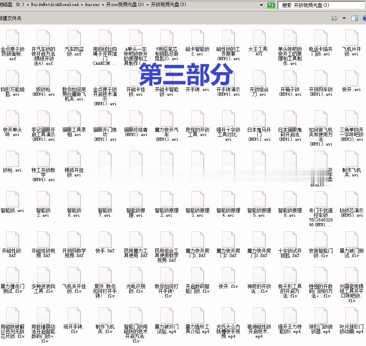Click the file name 纸开手铐.flv
This screenshot has height=346, width=366.
pyautogui.click(x=74, y=329)
